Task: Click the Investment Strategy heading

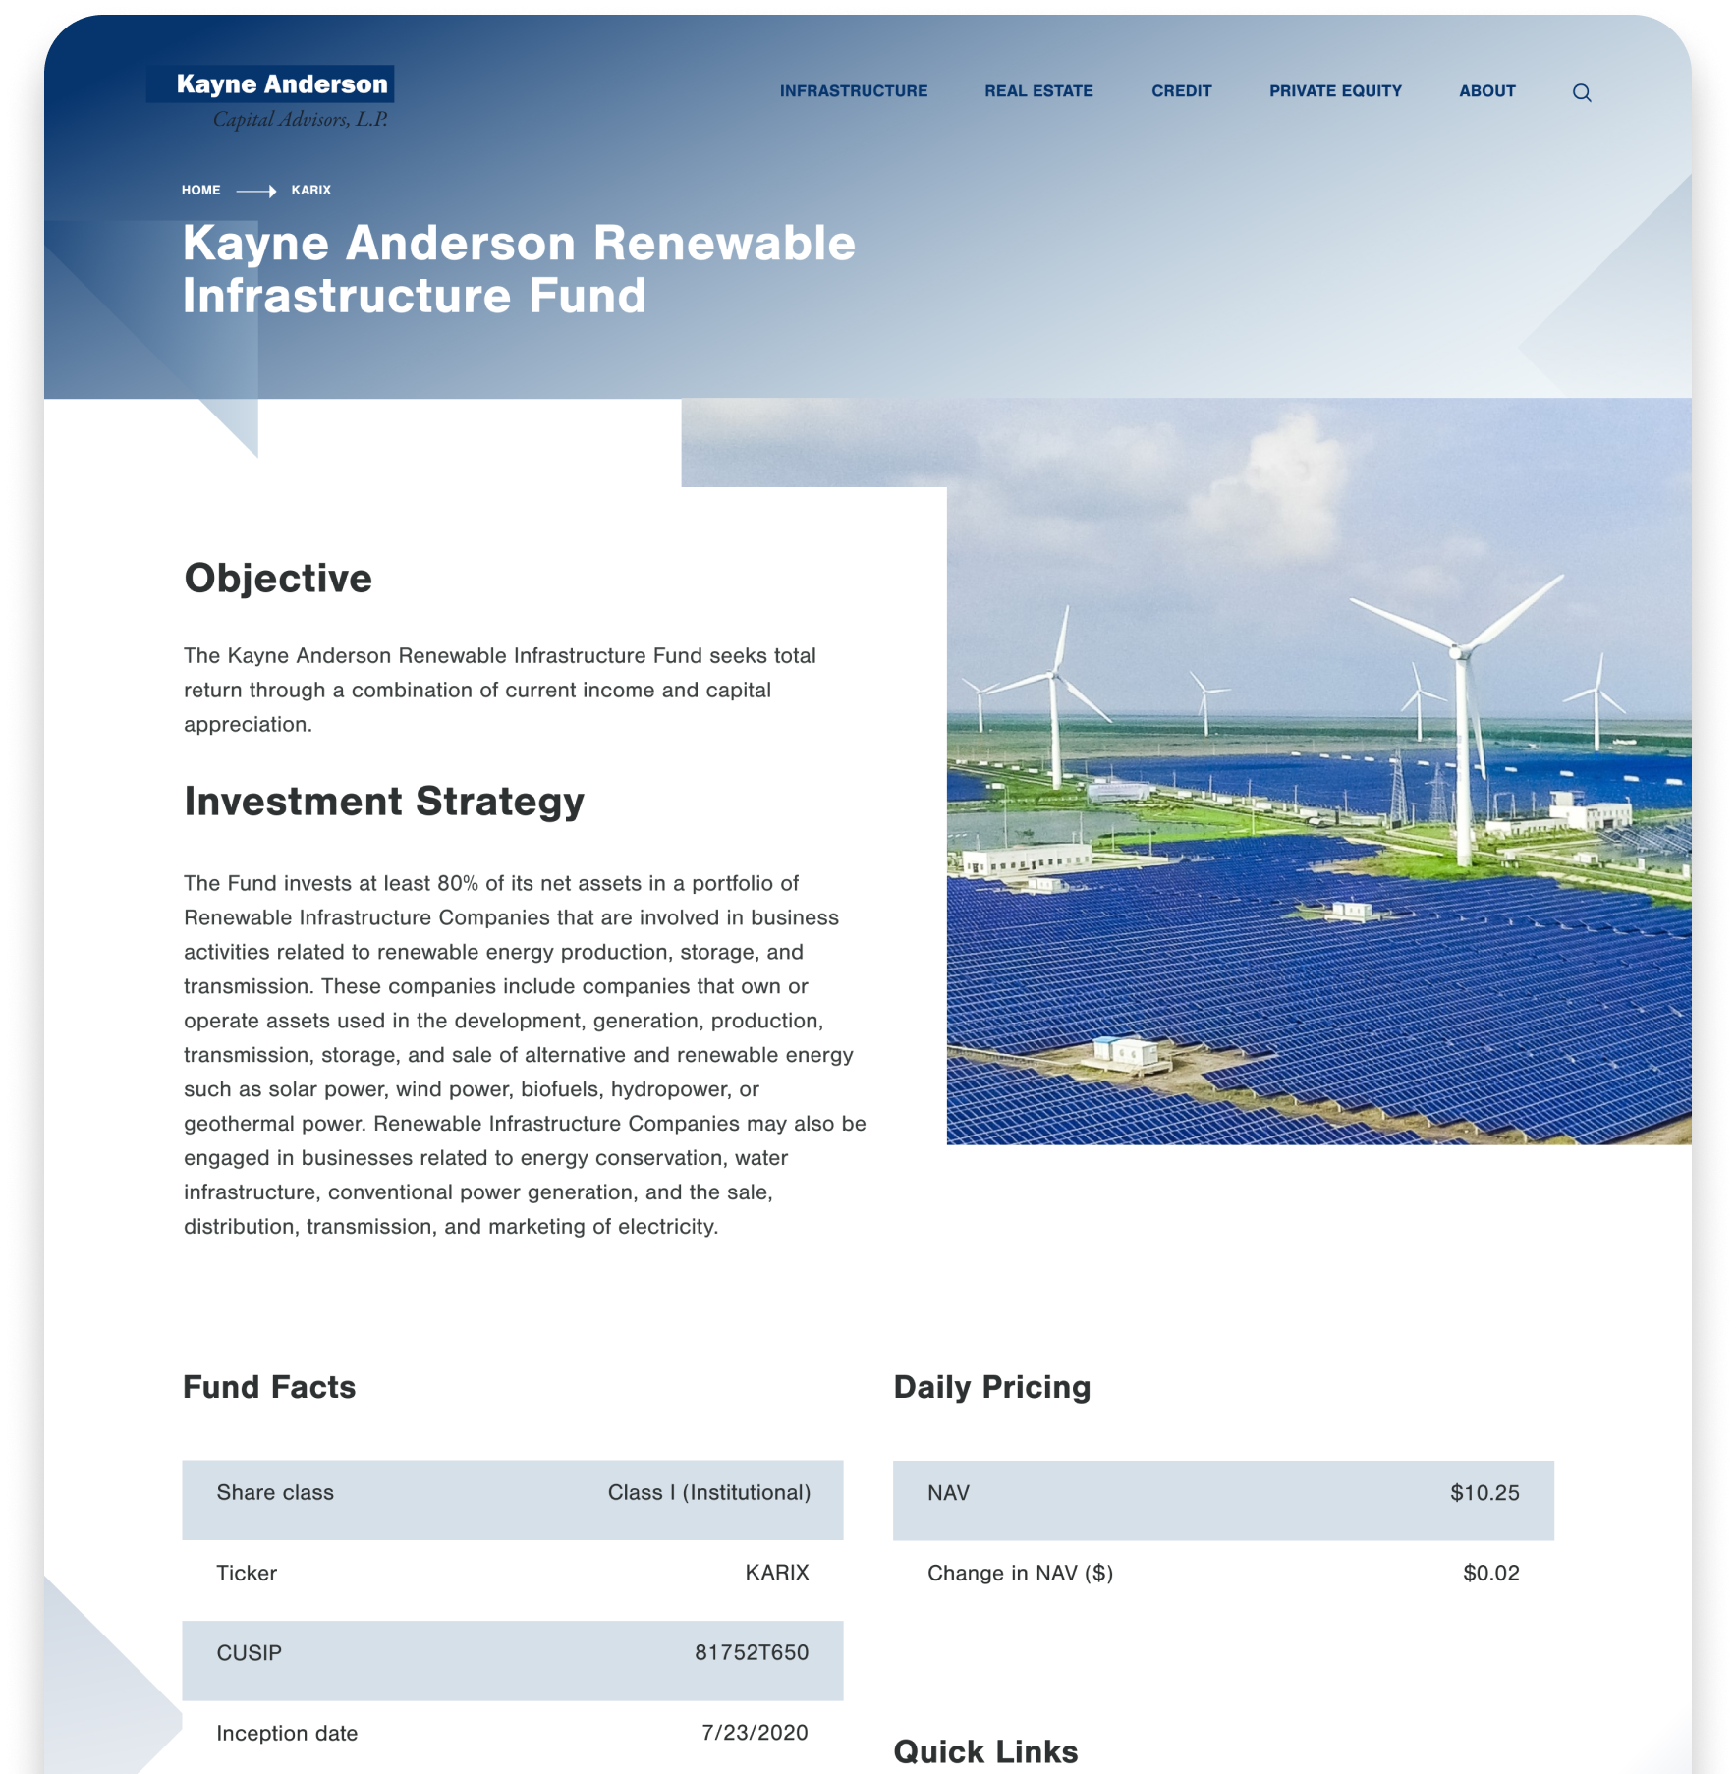Action: tap(383, 802)
